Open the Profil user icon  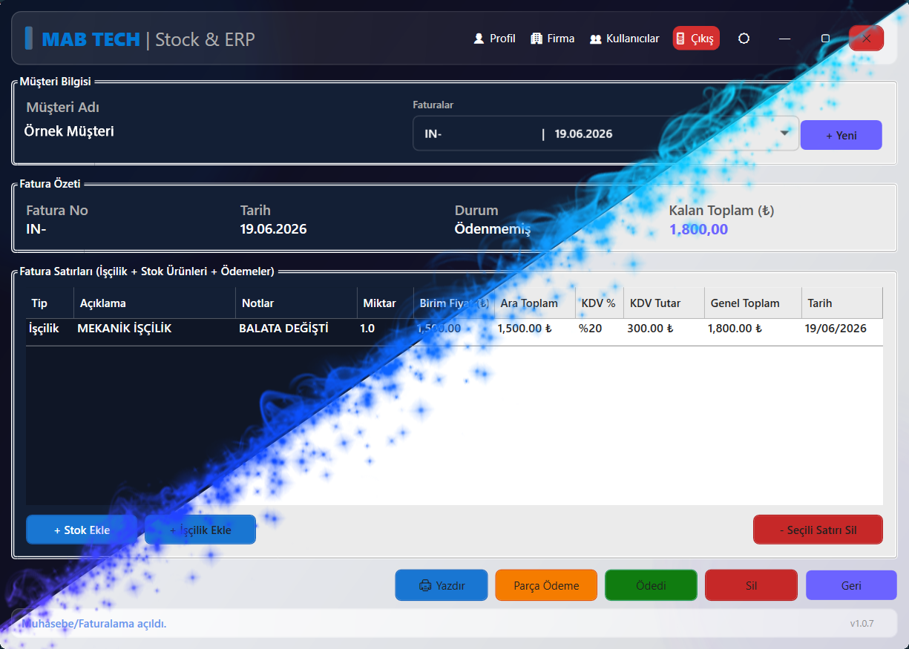click(x=479, y=39)
